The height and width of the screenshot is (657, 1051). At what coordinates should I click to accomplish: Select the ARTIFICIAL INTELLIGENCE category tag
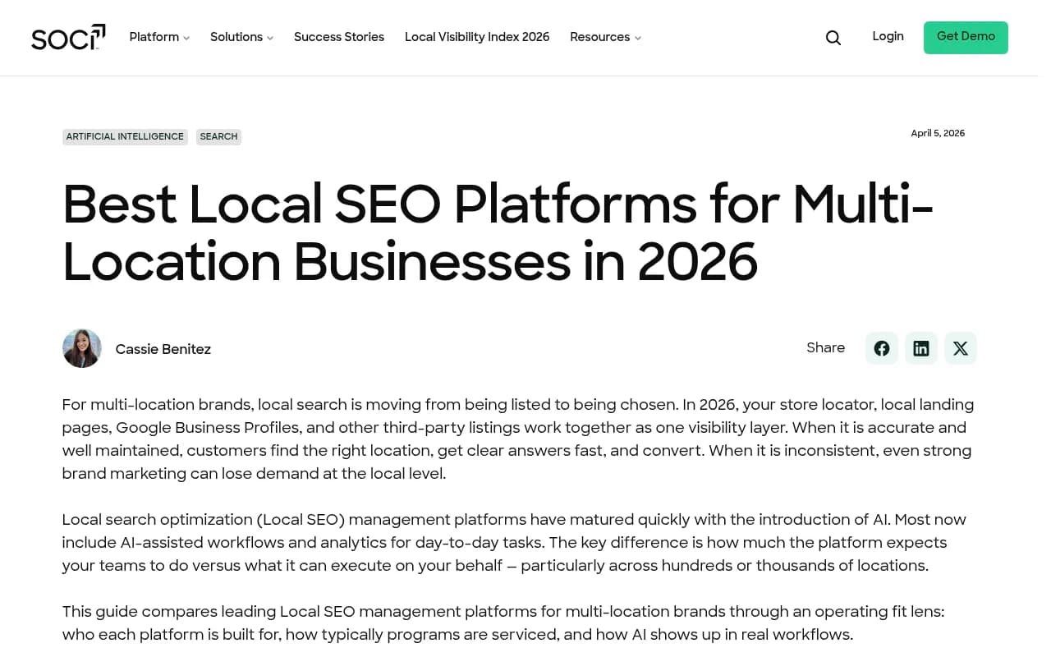[125, 136]
